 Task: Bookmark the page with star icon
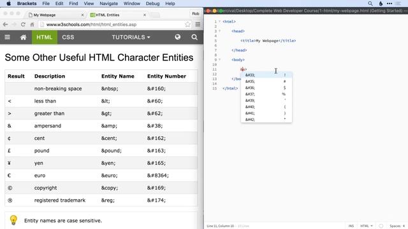point(187,24)
